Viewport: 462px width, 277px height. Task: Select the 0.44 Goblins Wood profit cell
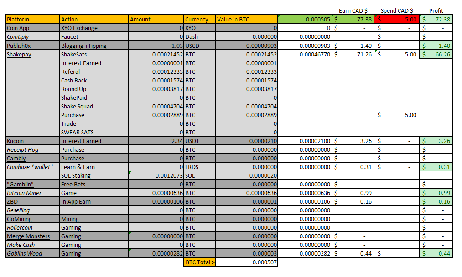click(x=436, y=253)
